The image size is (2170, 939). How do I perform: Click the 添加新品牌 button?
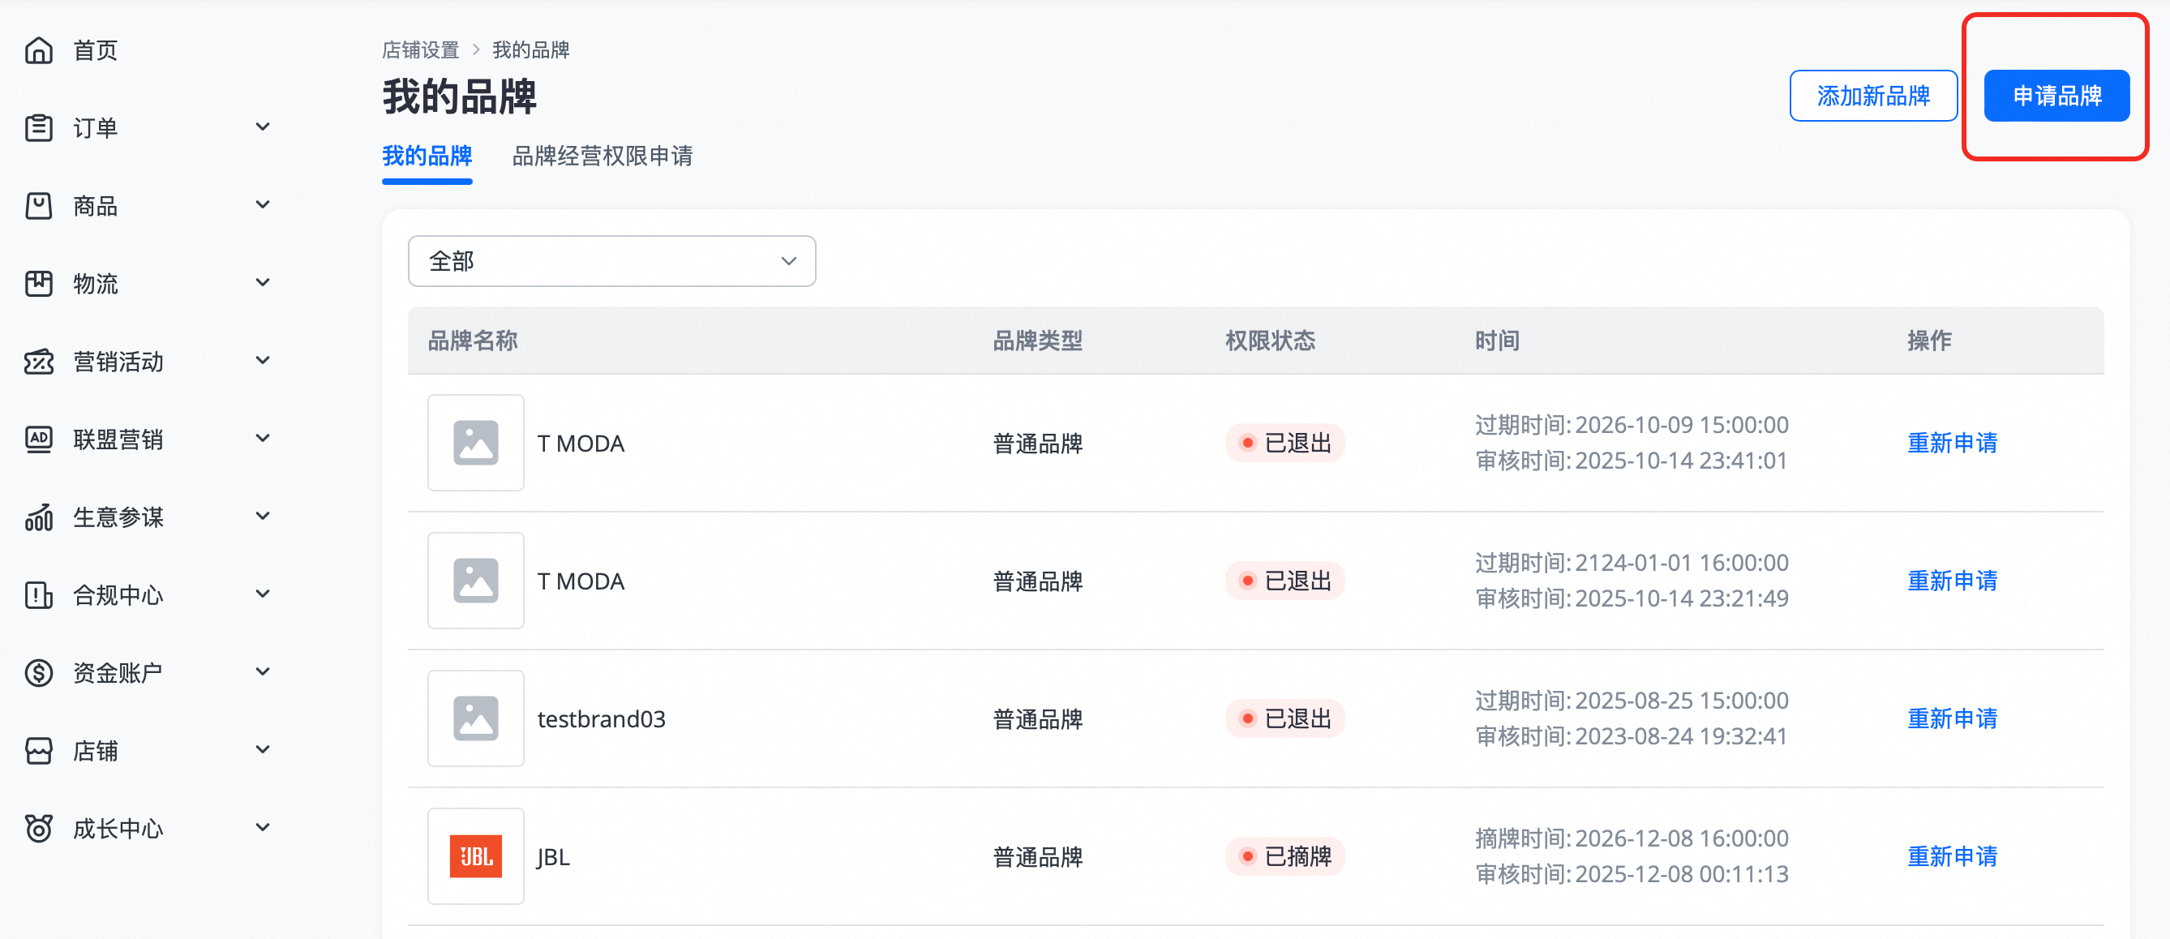click(1872, 96)
